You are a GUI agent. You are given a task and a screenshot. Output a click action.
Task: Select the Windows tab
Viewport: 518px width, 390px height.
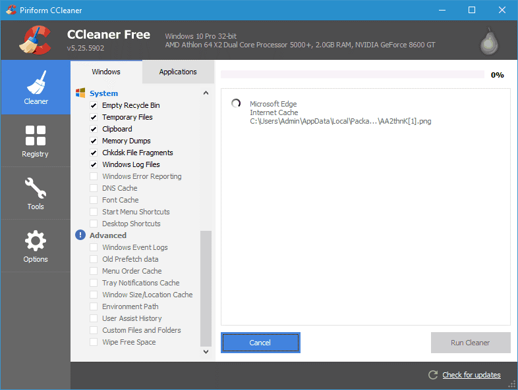point(106,72)
